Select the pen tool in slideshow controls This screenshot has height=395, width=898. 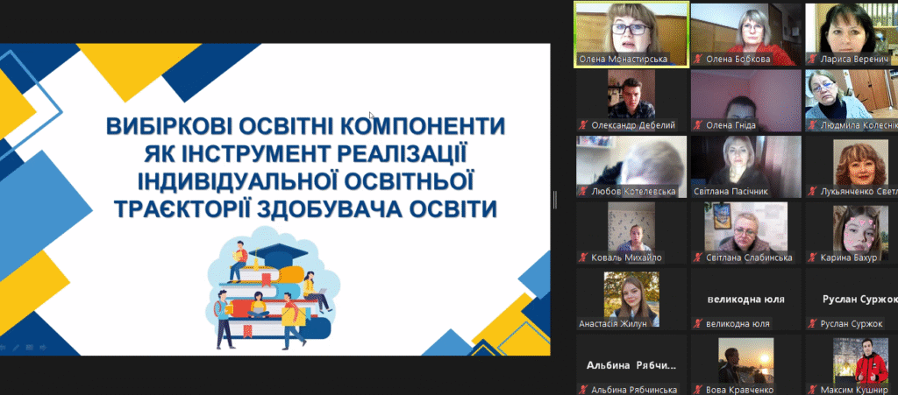point(16,348)
